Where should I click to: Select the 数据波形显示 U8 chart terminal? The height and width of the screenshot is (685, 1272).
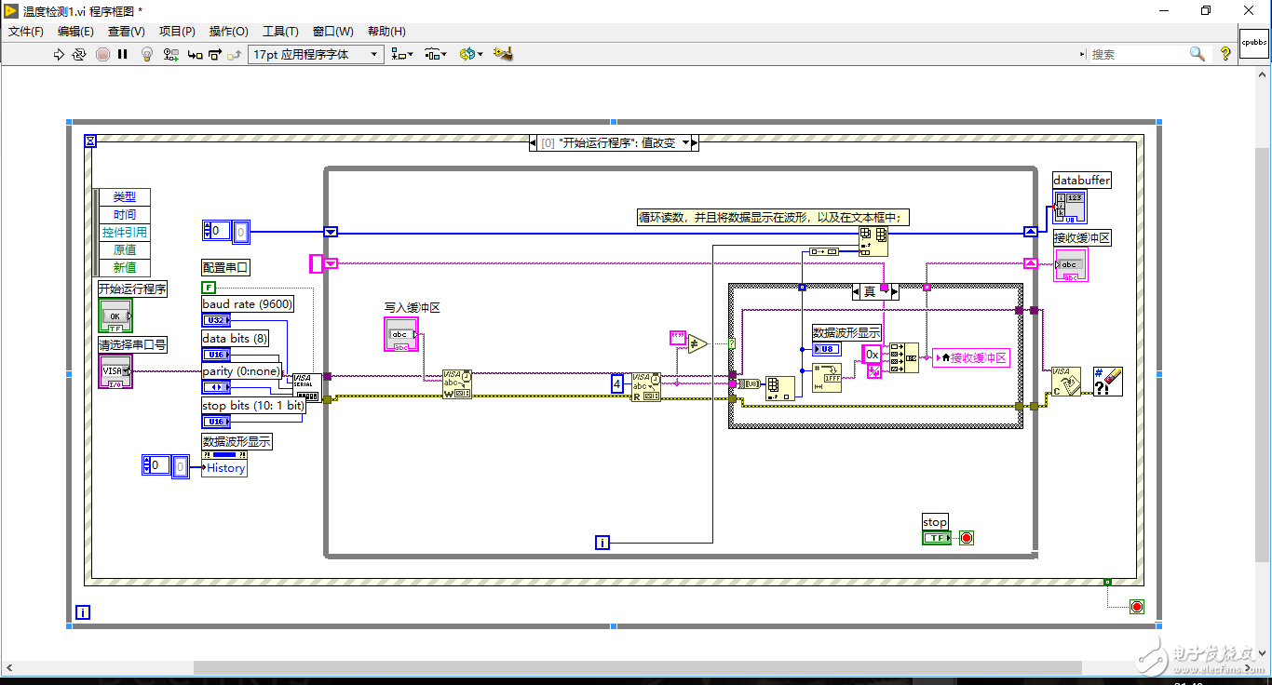coord(827,349)
